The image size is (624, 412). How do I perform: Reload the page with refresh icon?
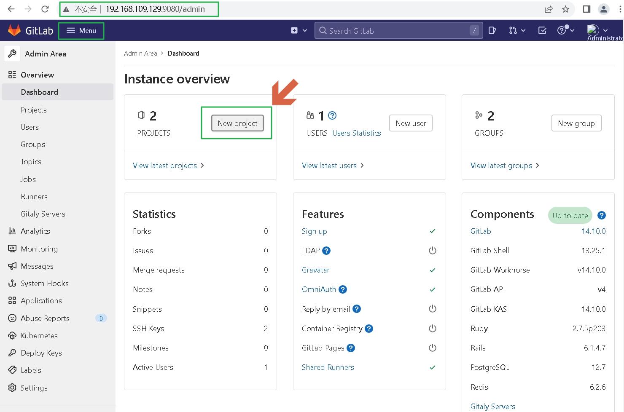tap(45, 9)
